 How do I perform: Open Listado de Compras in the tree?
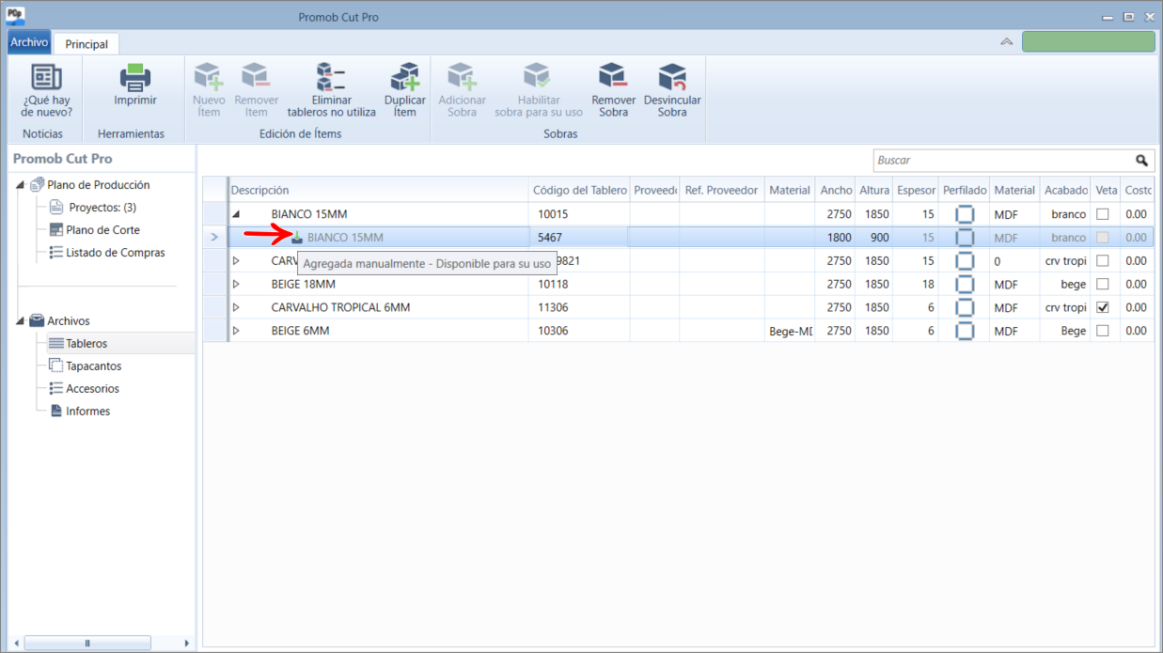click(x=115, y=253)
